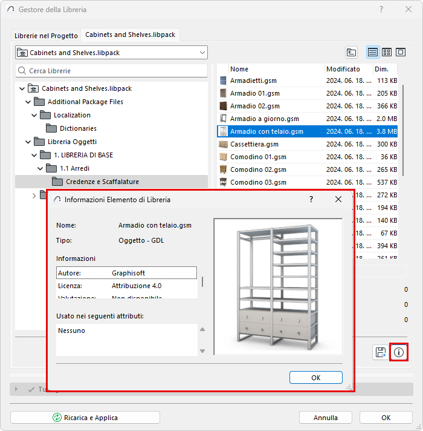The width and height of the screenshot is (423, 431).
Task: Click the Dictionaries folder icon
Action: [x=51, y=128]
